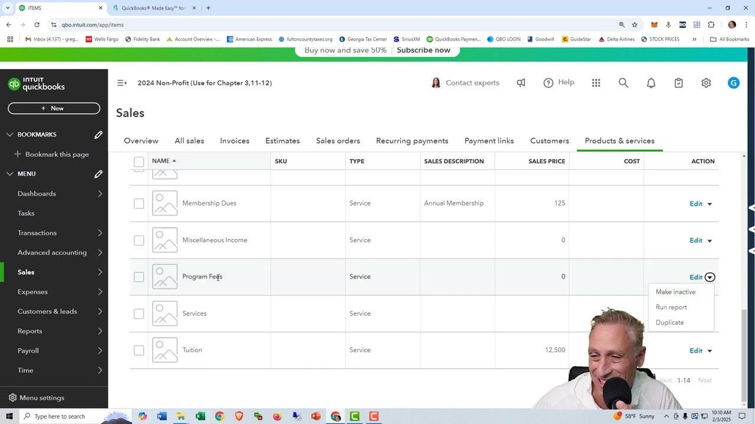Open Tuition Edit dropdown arrow
The image size is (755, 424).
[710, 351]
